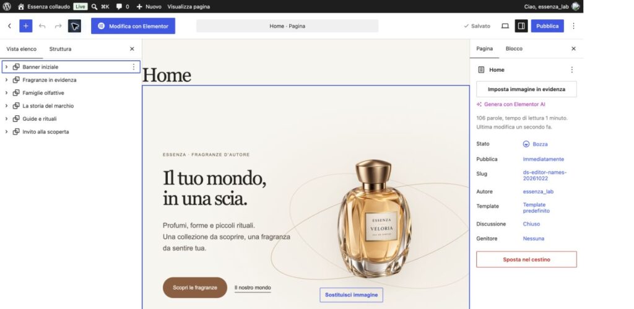
Task: Select Guide e rituali list row
Action: [x=71, y=118]
